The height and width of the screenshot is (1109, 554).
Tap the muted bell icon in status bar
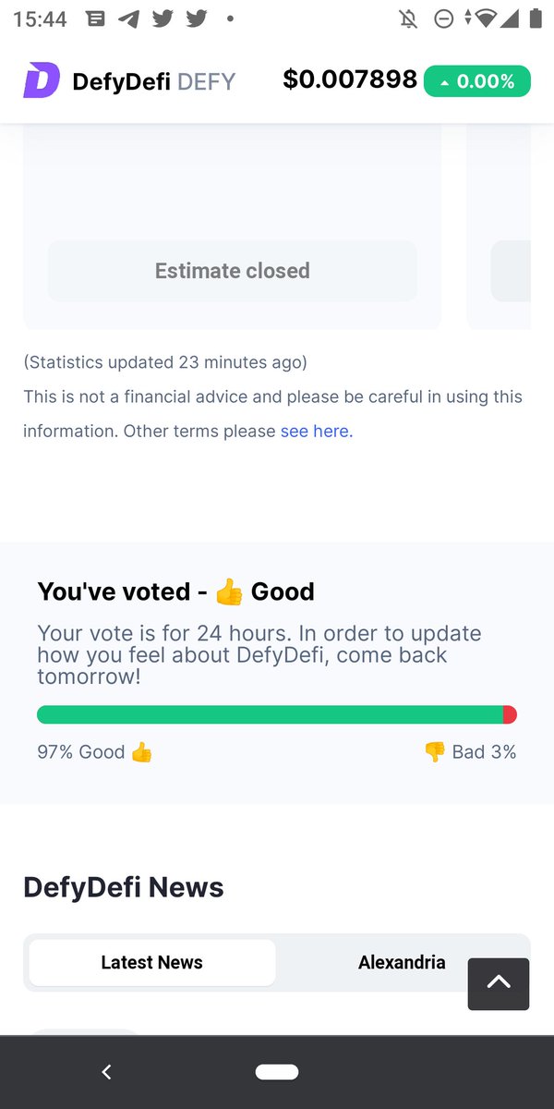click(408, 19)
